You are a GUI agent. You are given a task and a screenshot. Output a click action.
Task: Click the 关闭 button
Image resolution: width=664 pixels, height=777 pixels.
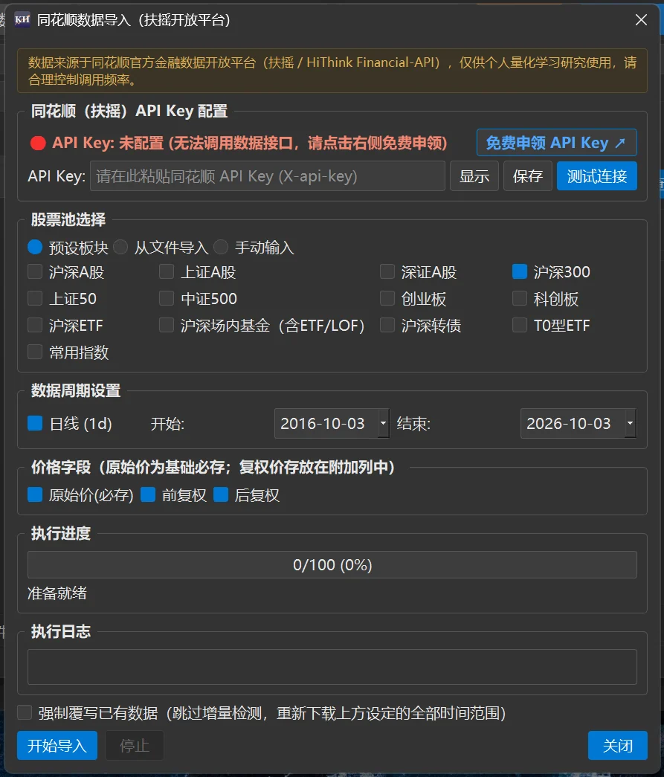[617, 745]
